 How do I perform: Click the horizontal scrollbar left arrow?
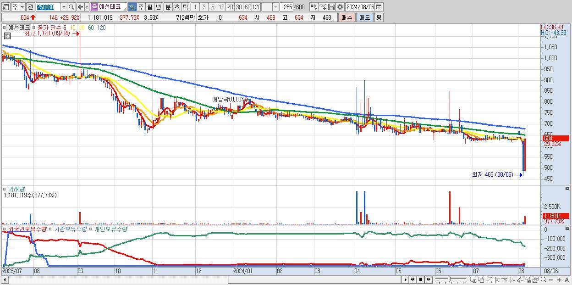point(5,279)
